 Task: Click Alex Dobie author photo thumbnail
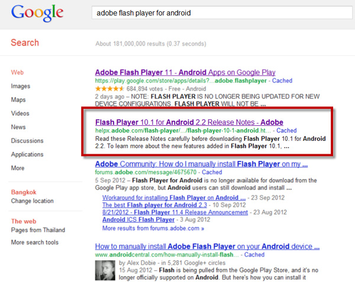coord(105,270)
